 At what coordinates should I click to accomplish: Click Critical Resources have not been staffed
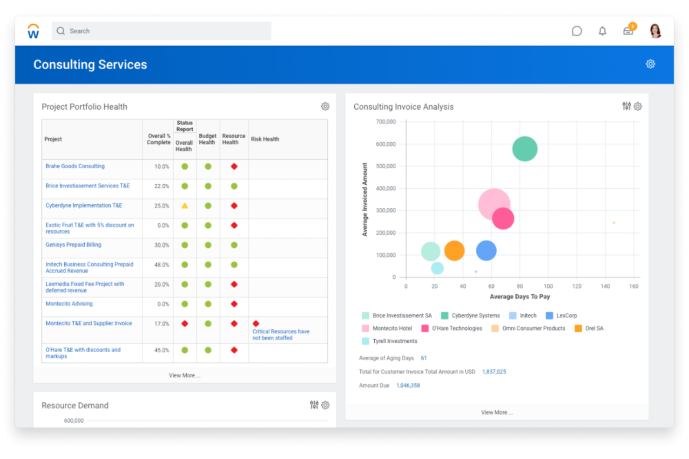click(x=281, y=335)
